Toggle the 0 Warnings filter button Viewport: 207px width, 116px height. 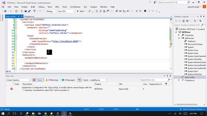[x=52, y=80]
